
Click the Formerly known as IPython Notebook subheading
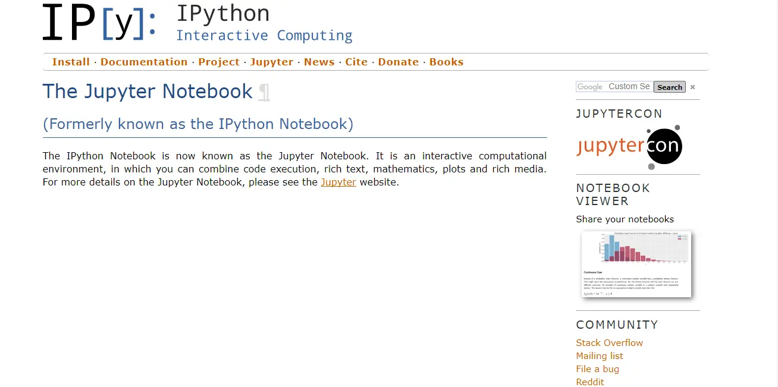[x=198, y=124]
